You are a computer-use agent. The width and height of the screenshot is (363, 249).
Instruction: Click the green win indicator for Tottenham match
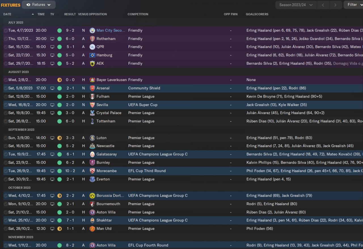click(60, 121)
